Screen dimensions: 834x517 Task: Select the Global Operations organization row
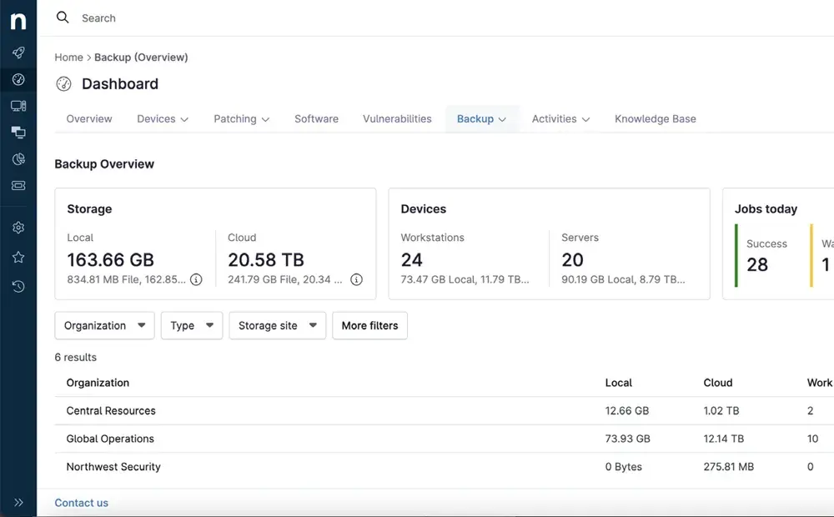tap(445, 439)
